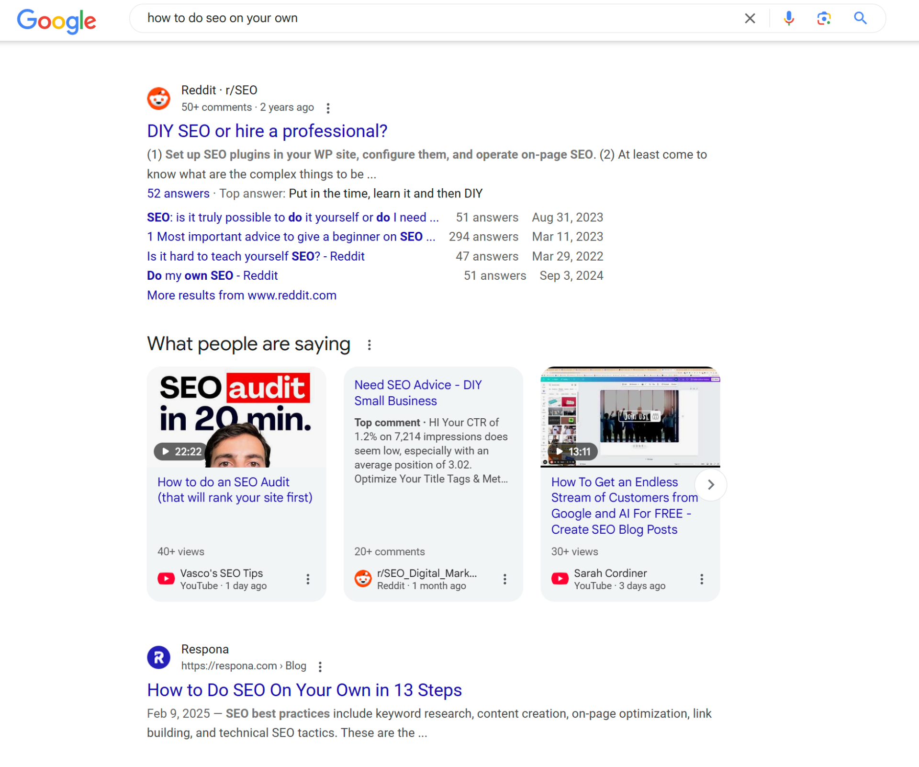Click the magnifying glass search button

(x=860, y=18)
